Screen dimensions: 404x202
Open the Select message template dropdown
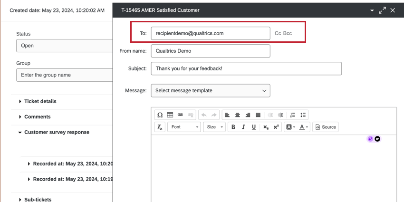(x=211, y=91)
